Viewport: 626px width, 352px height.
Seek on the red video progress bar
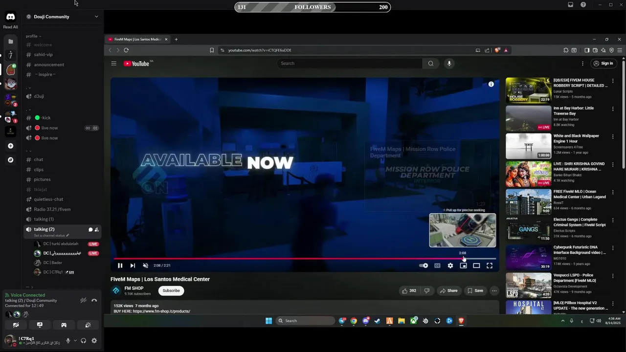[305, 258]
